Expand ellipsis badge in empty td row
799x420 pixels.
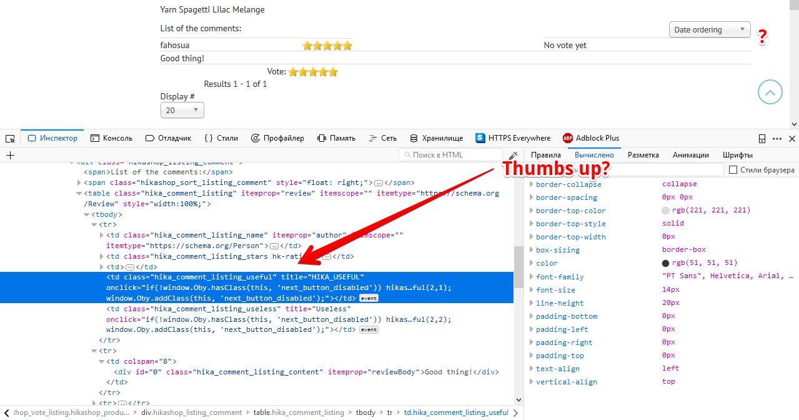click(131, 267)
